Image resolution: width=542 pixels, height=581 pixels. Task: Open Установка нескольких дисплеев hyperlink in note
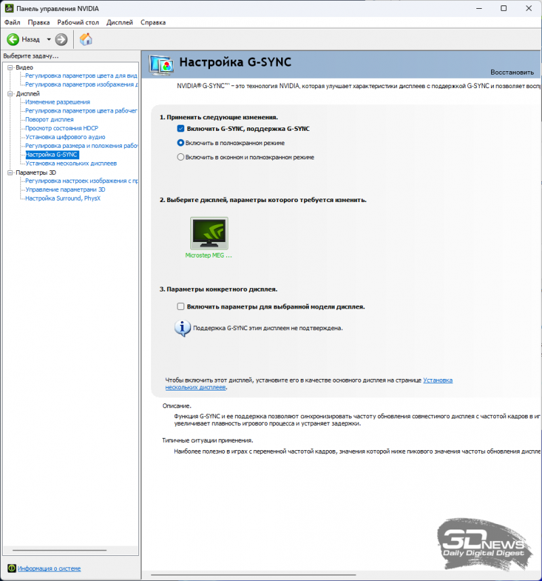coord(438,380)
